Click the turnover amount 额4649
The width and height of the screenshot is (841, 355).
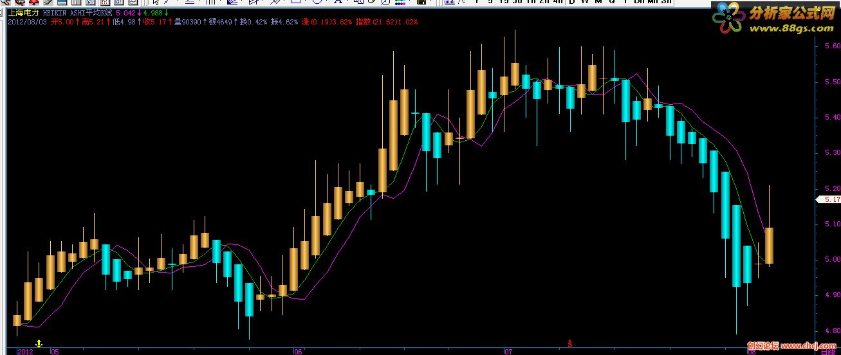(219, 22)
